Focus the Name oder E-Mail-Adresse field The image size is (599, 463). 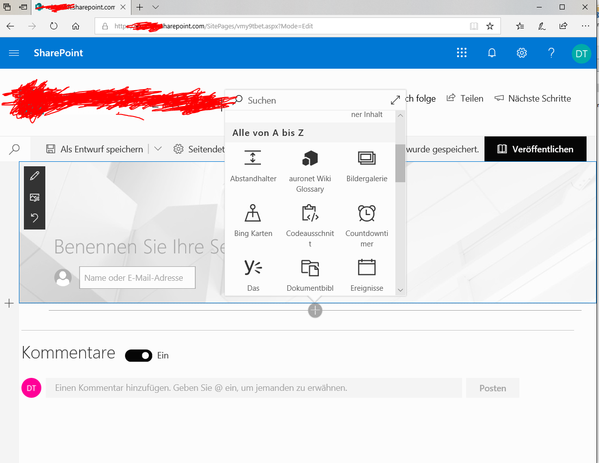[x=137, y=278]
